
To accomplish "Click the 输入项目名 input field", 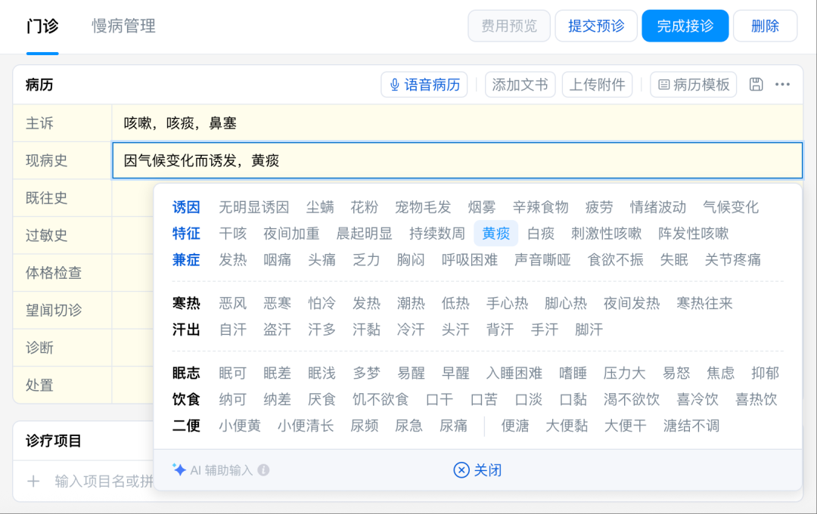I will 103,481.
